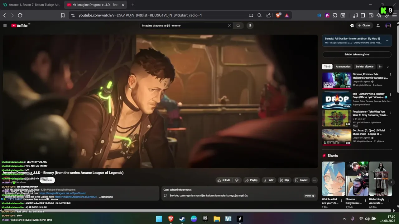399x224 pixels.
Task: Open Brave Rewards triangle icon
Action: tap(287, 15)
